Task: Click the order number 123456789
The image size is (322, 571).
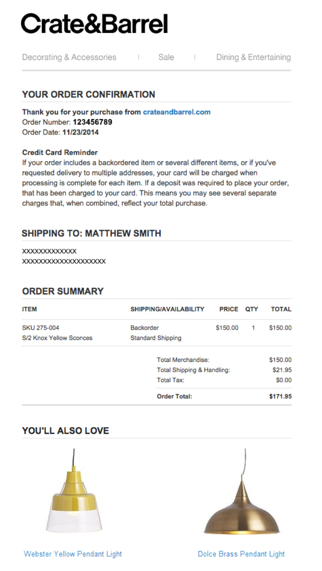Action: click(x=95, y=122)
